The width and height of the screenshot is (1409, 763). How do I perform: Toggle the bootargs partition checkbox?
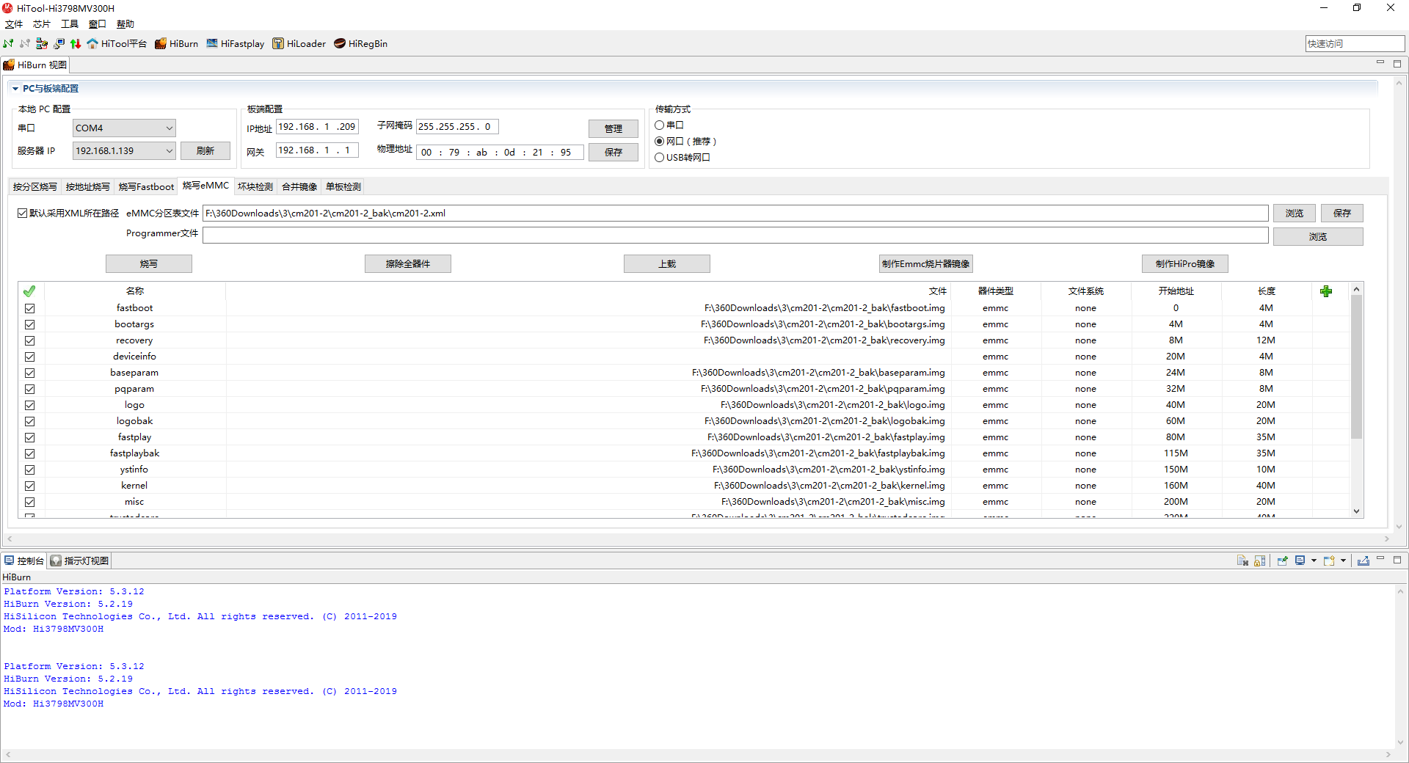click(29, 324)
